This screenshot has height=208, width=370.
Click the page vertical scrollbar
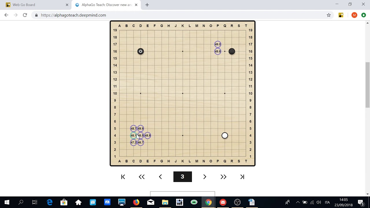point(368,85)
